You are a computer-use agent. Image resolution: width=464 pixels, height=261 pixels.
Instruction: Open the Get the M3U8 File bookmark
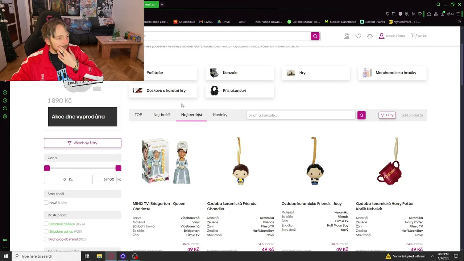pyautogui.click(x=303, y=22)
